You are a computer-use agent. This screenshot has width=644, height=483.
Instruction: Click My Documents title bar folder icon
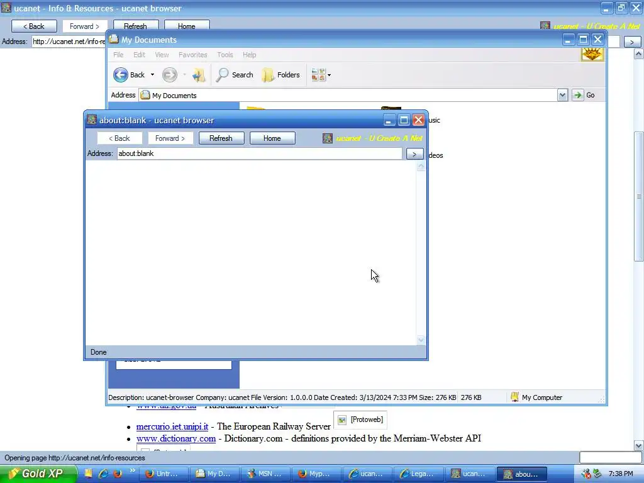[x=114, y=40]
